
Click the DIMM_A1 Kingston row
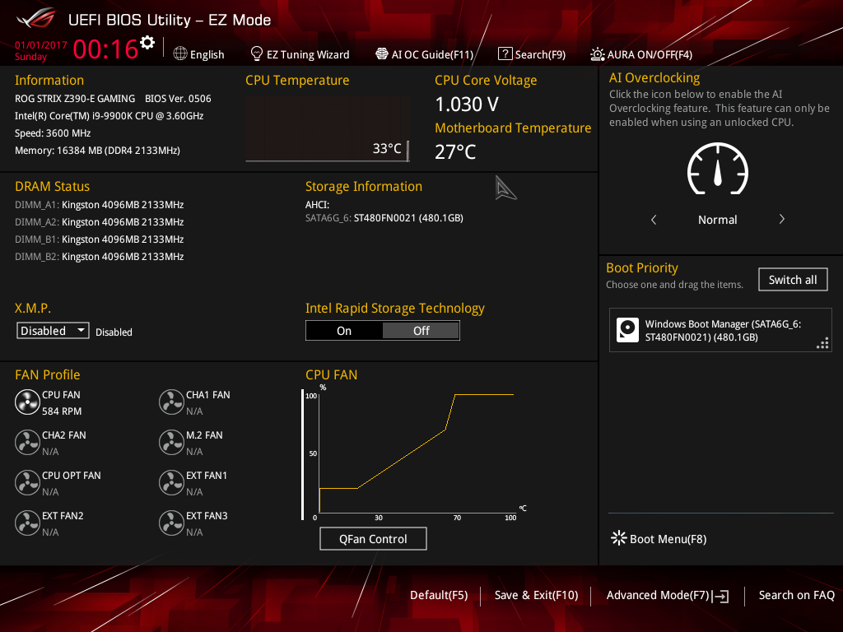[x=100, y=204]
